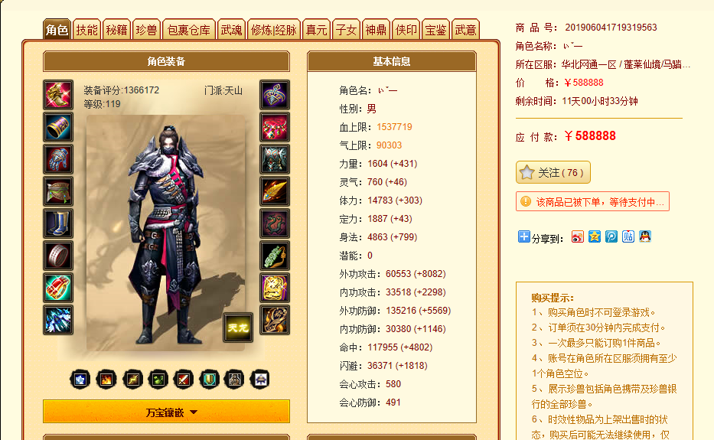Click the character portrait image
Viewport: 714px width, 440px height.
pos(166,233)
